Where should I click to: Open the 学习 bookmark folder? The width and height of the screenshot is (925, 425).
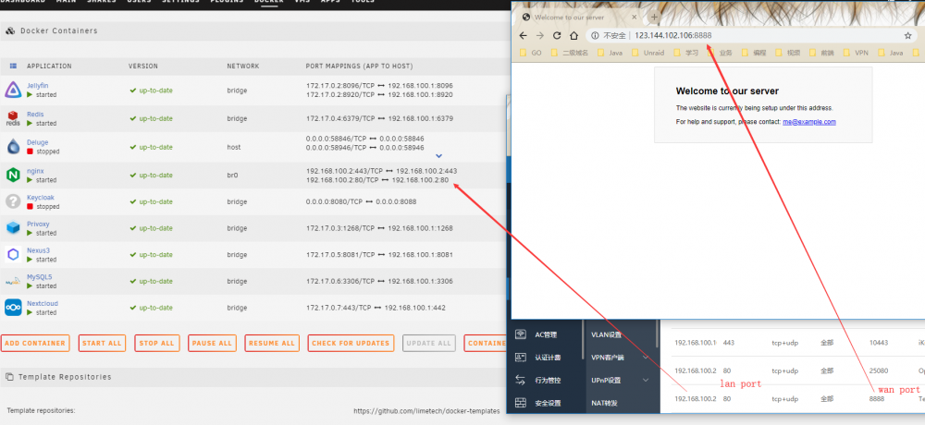tap(686, 53)
